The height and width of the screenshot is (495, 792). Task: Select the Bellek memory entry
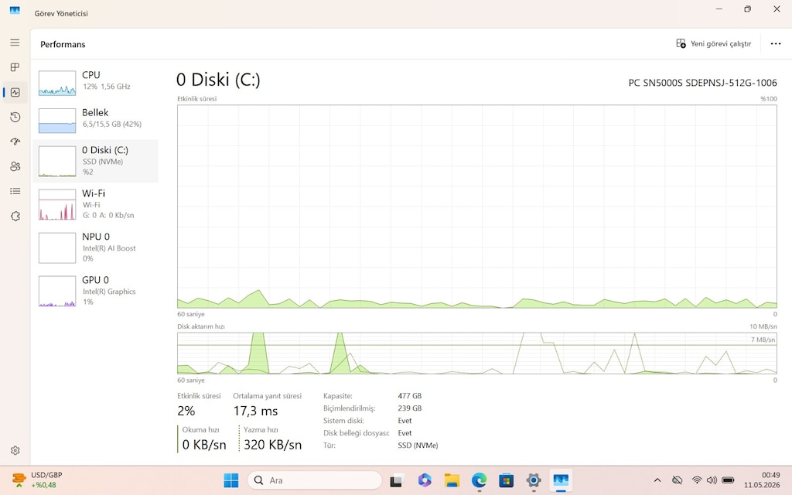[95, 120]
